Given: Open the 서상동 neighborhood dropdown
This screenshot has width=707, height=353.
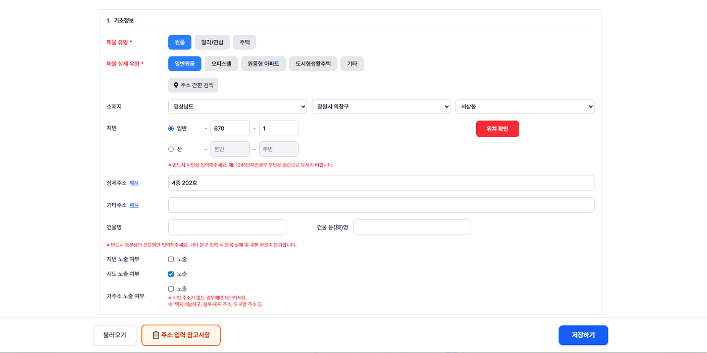Looking at the screenshot, I should click(x=524, y=107).
